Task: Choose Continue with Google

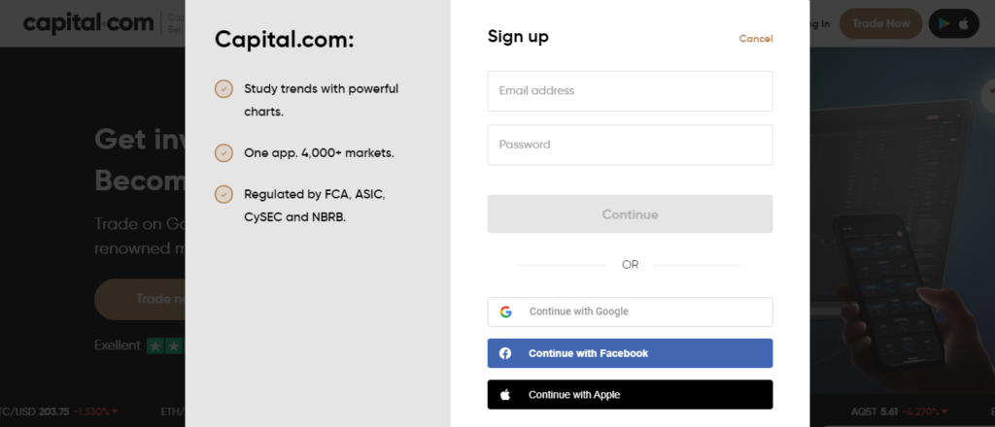Action: (x=630, y=312)
